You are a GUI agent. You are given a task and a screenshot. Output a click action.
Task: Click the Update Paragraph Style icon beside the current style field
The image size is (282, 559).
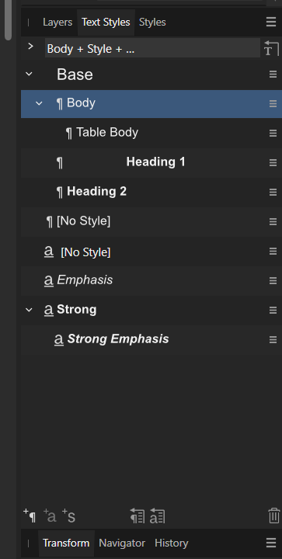271,48
